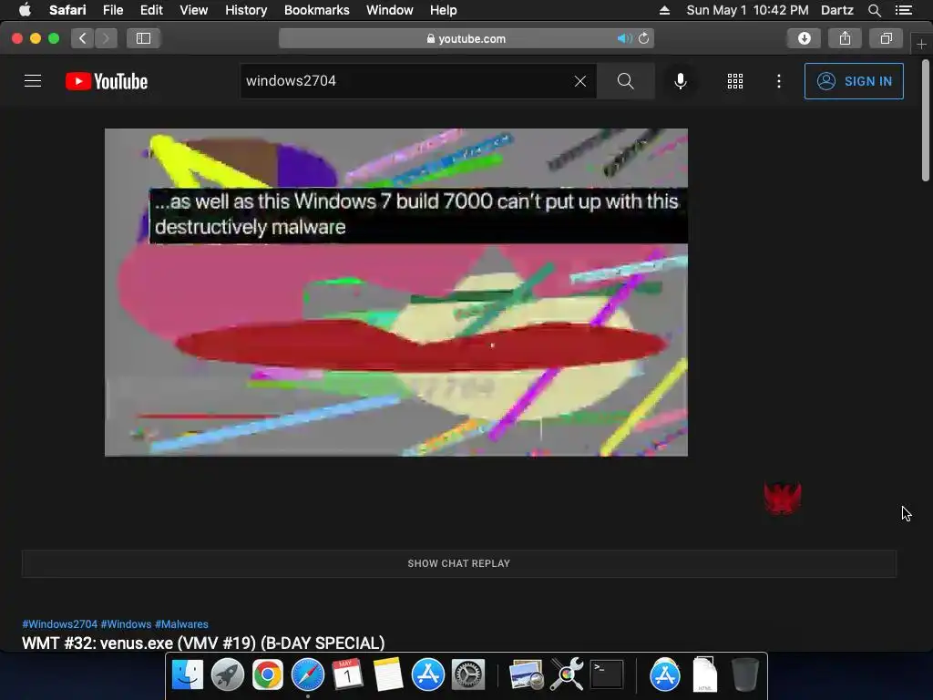Open Preview in the Dock
Viewport: 933px width, 700px height.
[x=526, y=674]
